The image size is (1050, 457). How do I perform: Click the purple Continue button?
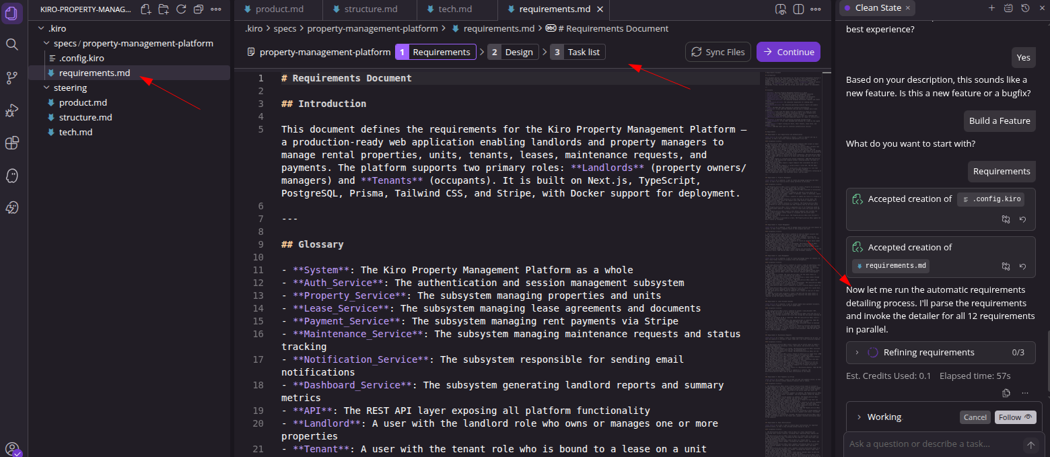[788, 52]
